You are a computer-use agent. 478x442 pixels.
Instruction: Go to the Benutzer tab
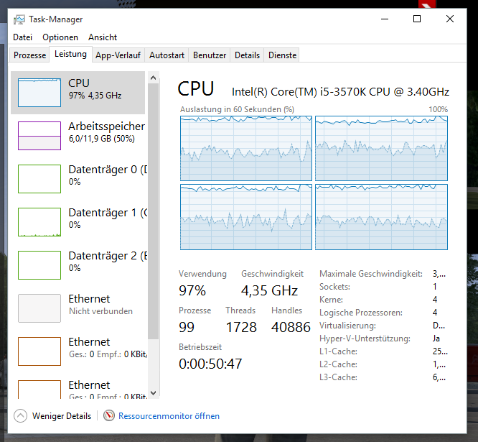pyautogui.click(x=210, y=55)
